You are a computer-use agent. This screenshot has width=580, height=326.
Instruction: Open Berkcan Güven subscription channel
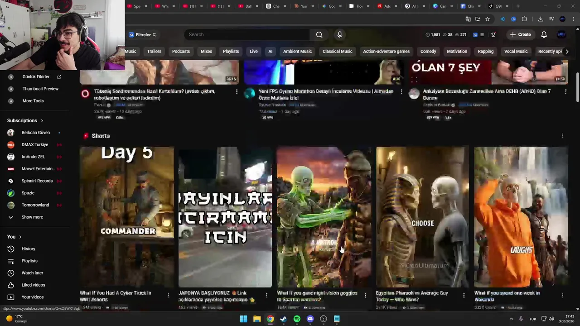click(x=34, y=133)
